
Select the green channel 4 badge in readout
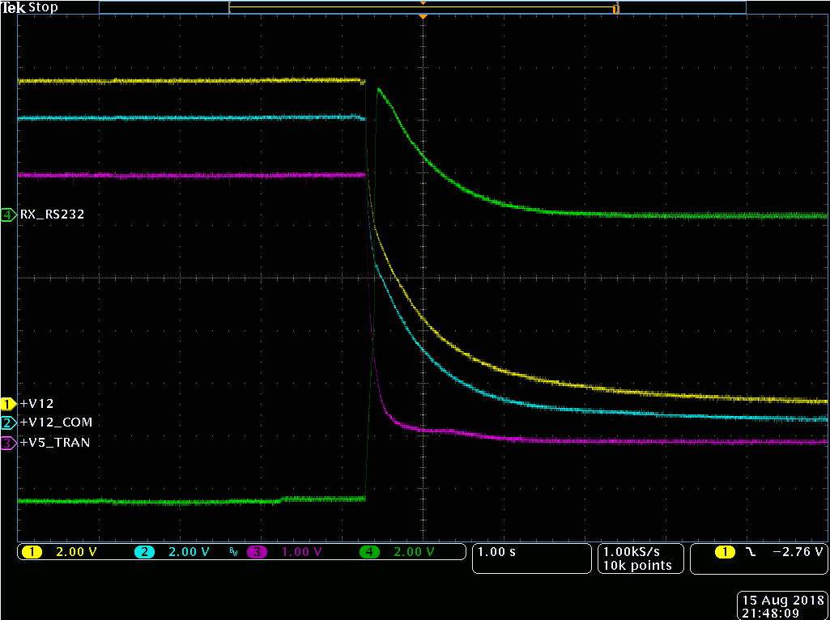(369, 553)
